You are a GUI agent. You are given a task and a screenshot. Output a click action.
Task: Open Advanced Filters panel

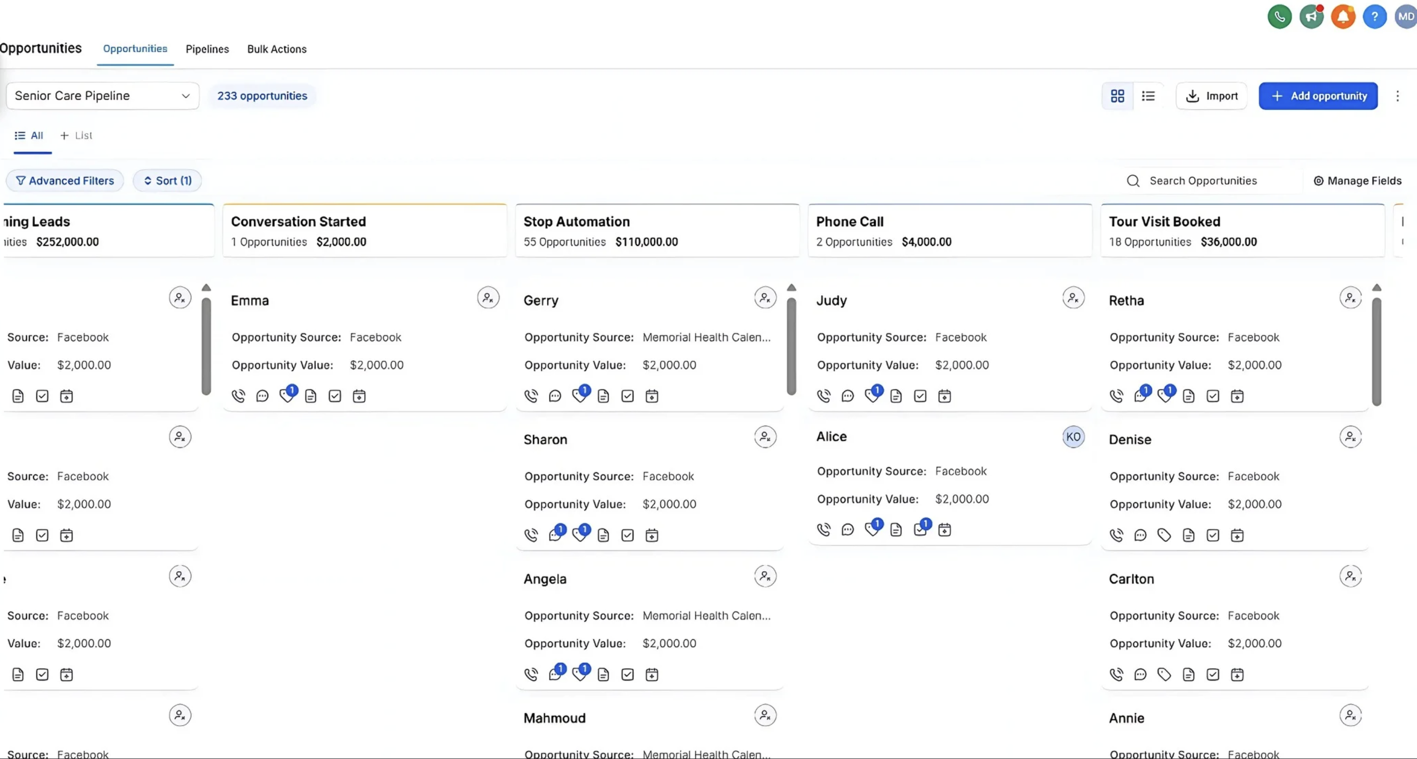[65, 180]
